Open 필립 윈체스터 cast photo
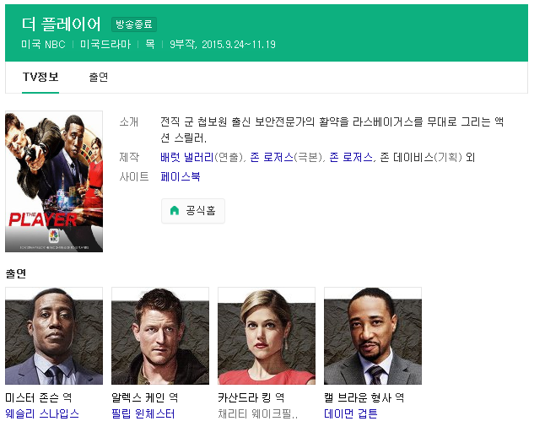 click(160, 336)
